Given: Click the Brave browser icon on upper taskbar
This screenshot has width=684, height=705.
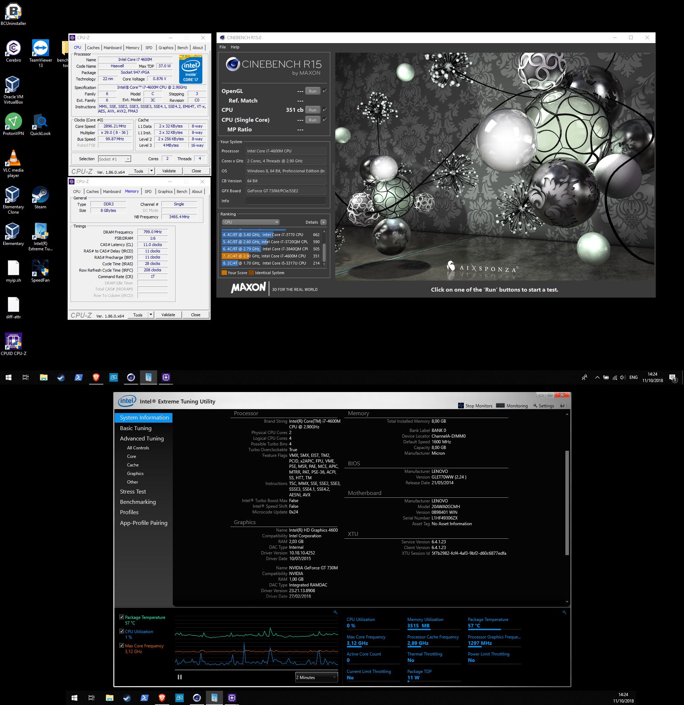Looking at the screenshot, I should click(x=96, y=377).
